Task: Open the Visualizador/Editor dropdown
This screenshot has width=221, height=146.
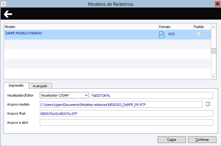Action: point(64,95)
